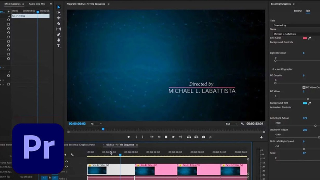320x180 pixels.
Task: Click the Line Color red swatch
Action: pyautogui.click(x=305, y=38)
